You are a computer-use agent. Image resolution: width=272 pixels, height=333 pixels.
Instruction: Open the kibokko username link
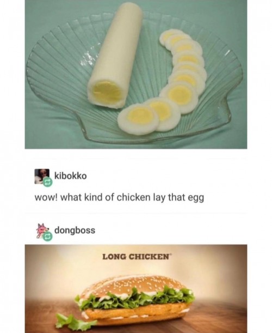[x=71, y=176]
